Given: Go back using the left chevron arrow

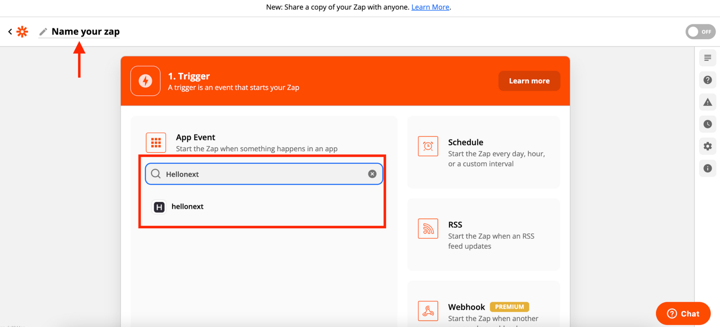Looking at the screenshot, I should point(10,32).
